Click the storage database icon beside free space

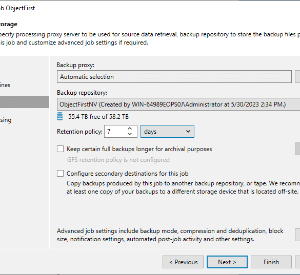click(59, 116)
